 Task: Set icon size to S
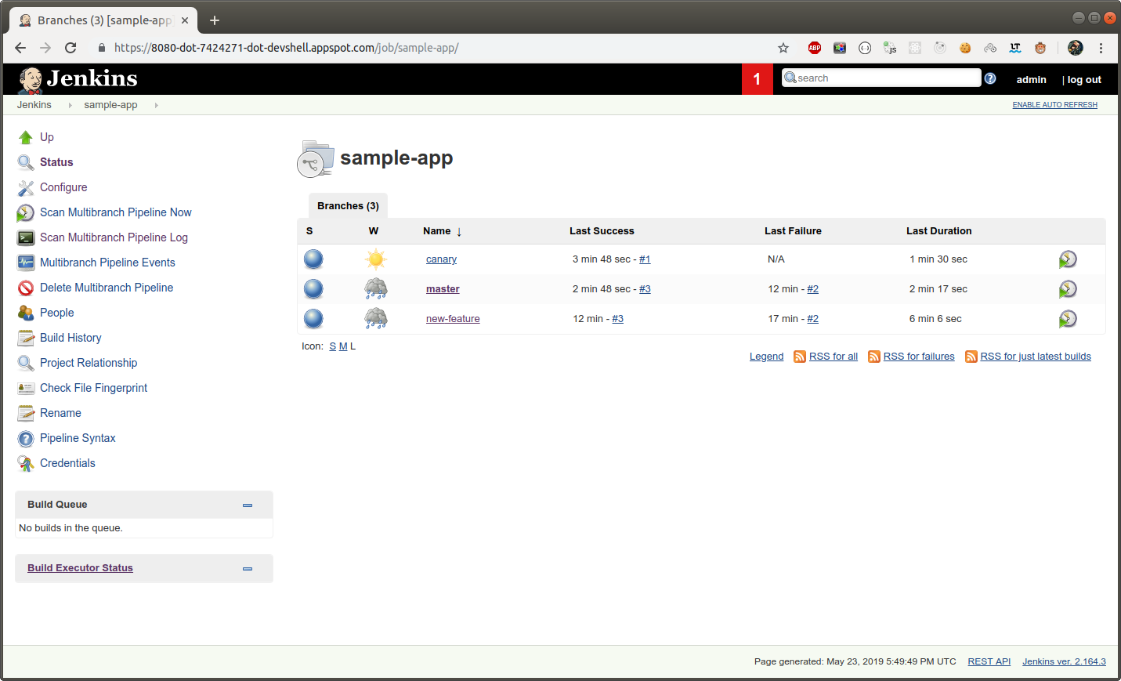click(x=333, y=346)
